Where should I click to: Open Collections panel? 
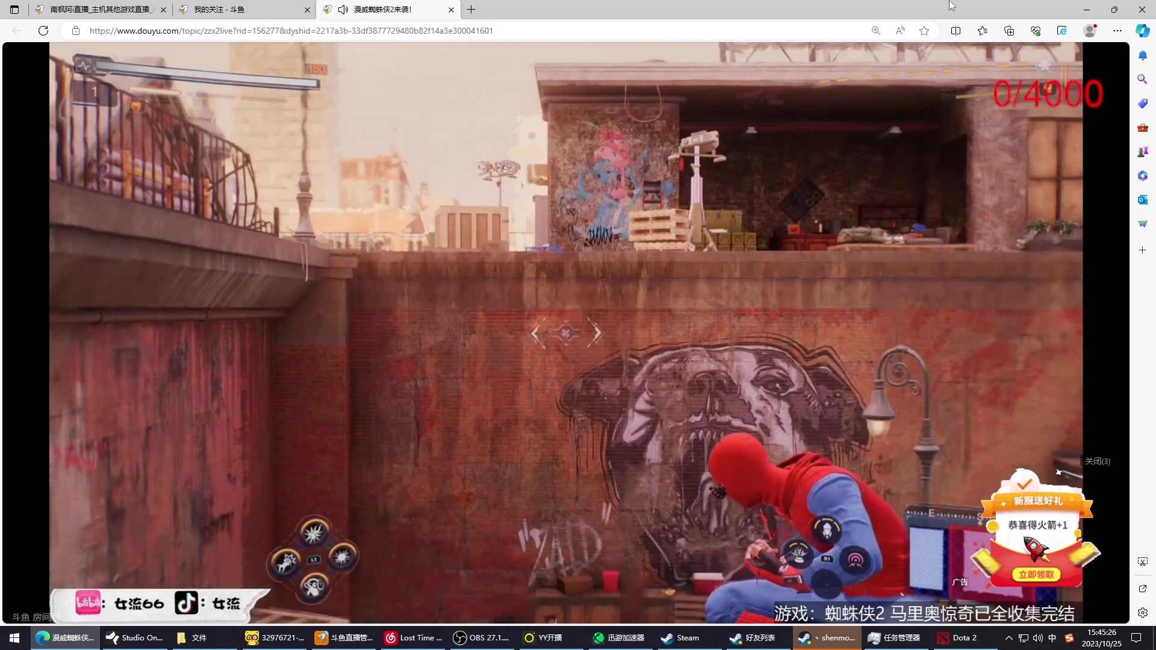click(1009, 31)
